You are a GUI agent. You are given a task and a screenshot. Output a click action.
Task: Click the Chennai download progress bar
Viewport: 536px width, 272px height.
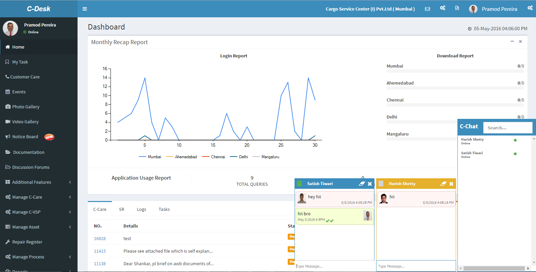(x=455, y=105)
